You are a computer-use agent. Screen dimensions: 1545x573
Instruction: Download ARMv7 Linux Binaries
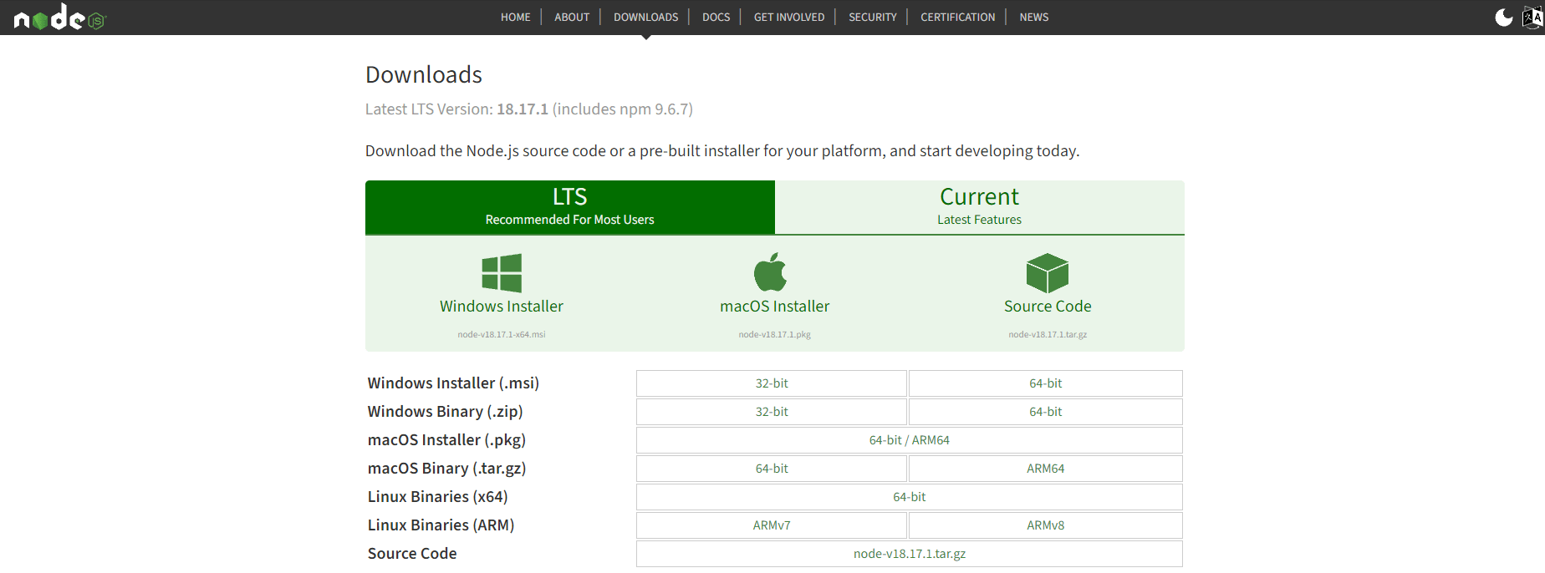[772, 525]
